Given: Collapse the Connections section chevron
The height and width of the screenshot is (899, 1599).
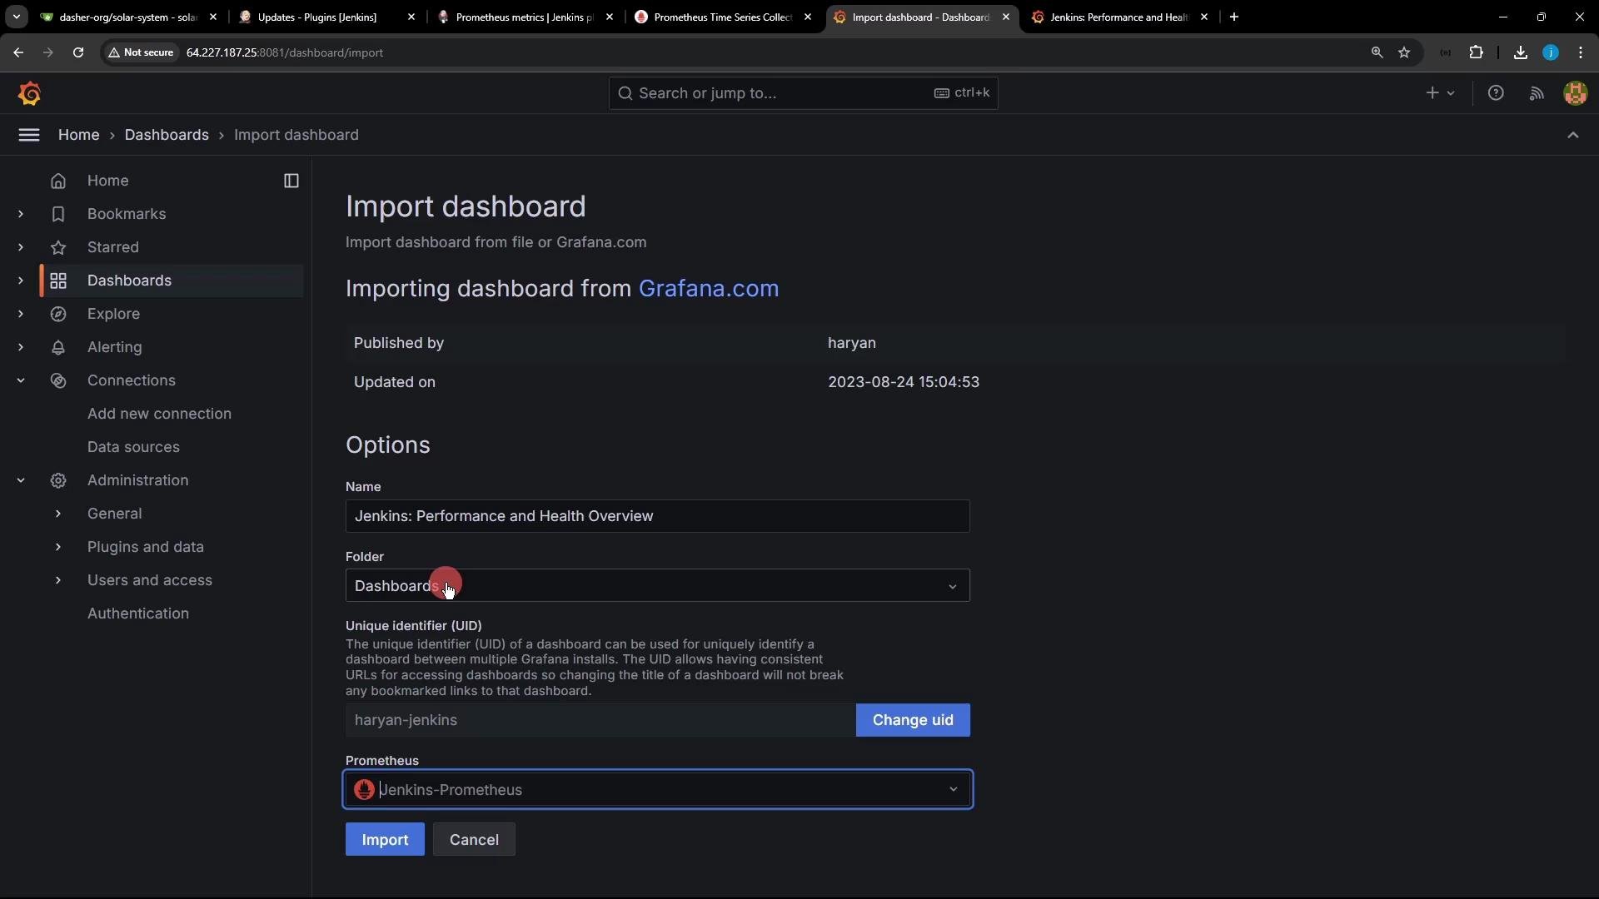Looking at the screenshot, I should pos(21,380).
